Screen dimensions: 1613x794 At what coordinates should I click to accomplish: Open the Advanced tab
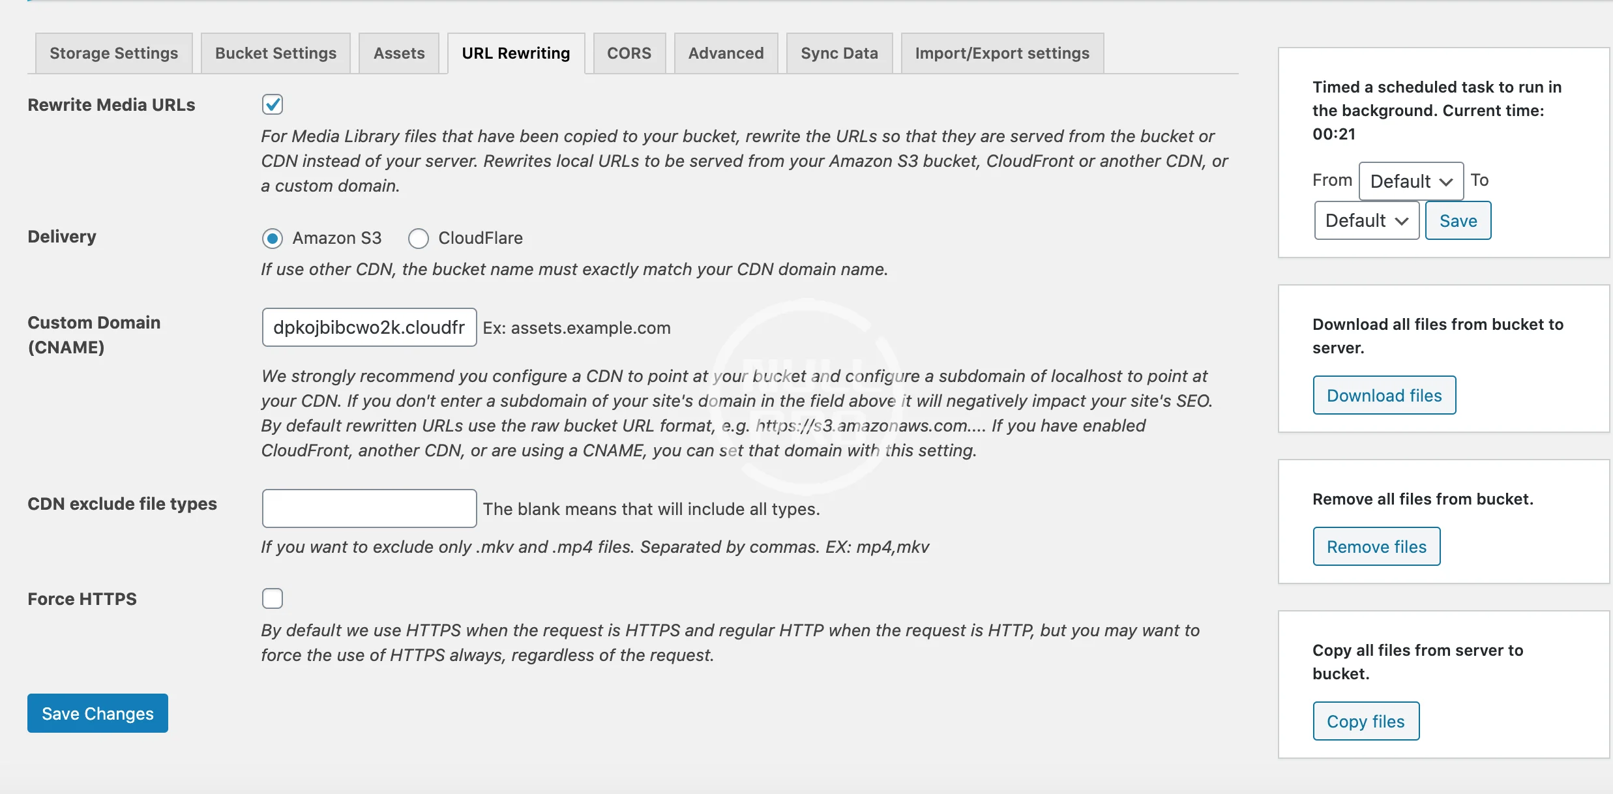[x=726, y=53]
